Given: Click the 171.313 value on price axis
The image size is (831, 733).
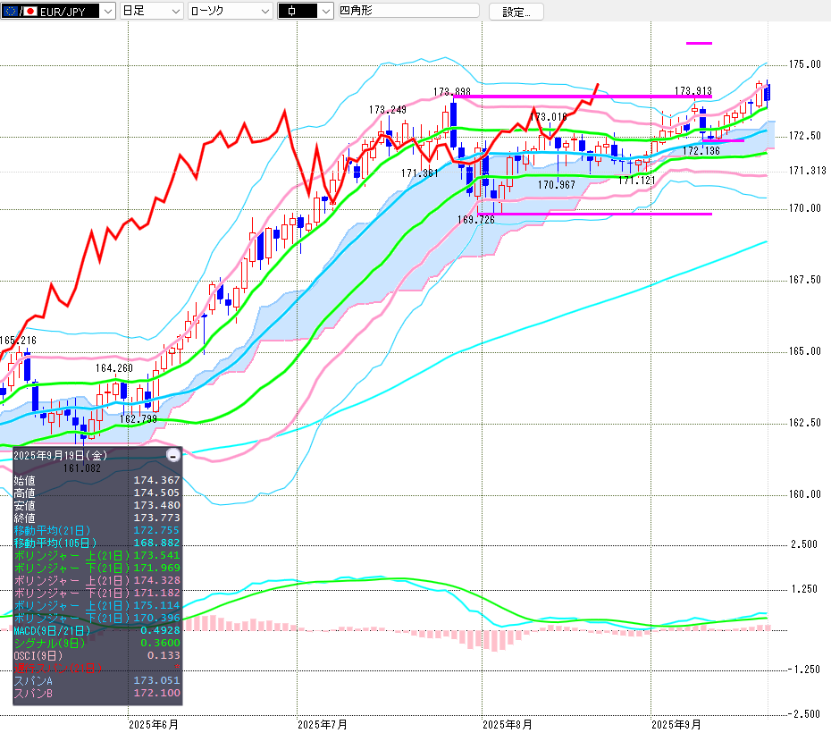Looking at the screenshot, I should click(806, 171).
